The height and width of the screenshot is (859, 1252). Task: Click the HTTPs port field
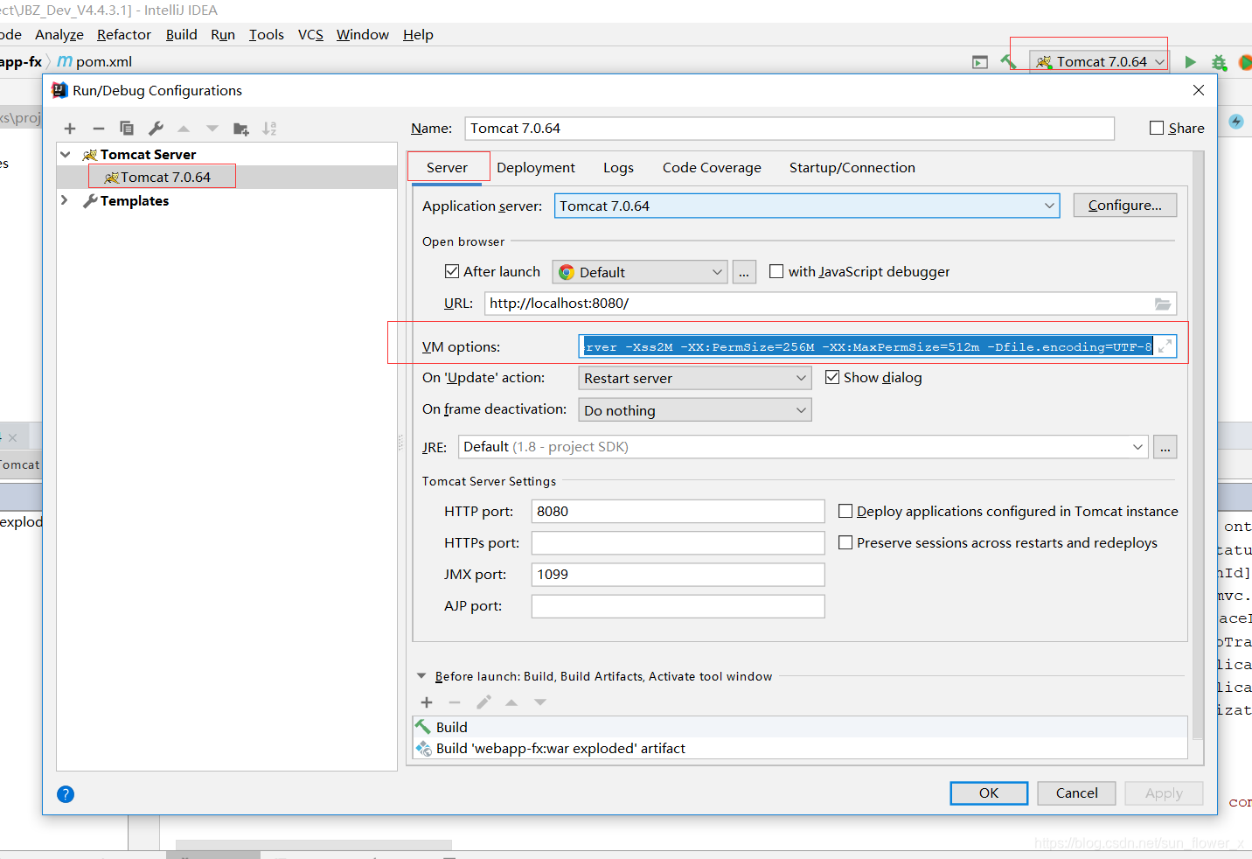pyautogui.click(x=678, y=542)
